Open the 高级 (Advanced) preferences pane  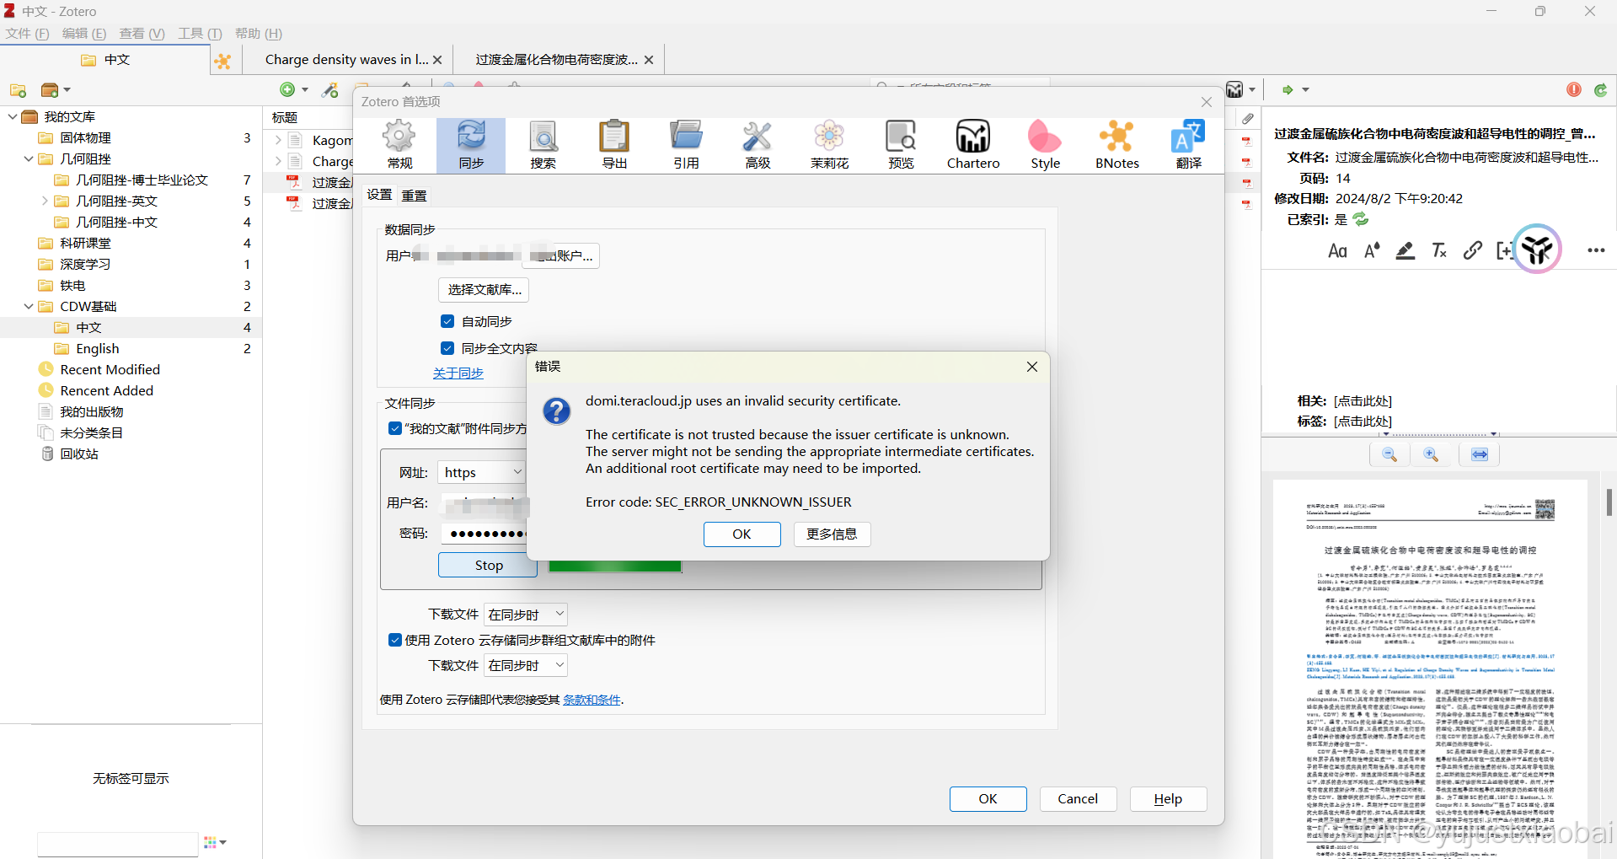point(758,146)
